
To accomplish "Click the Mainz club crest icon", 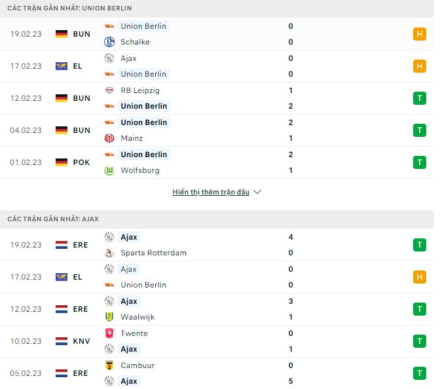I will coord(109,138).
